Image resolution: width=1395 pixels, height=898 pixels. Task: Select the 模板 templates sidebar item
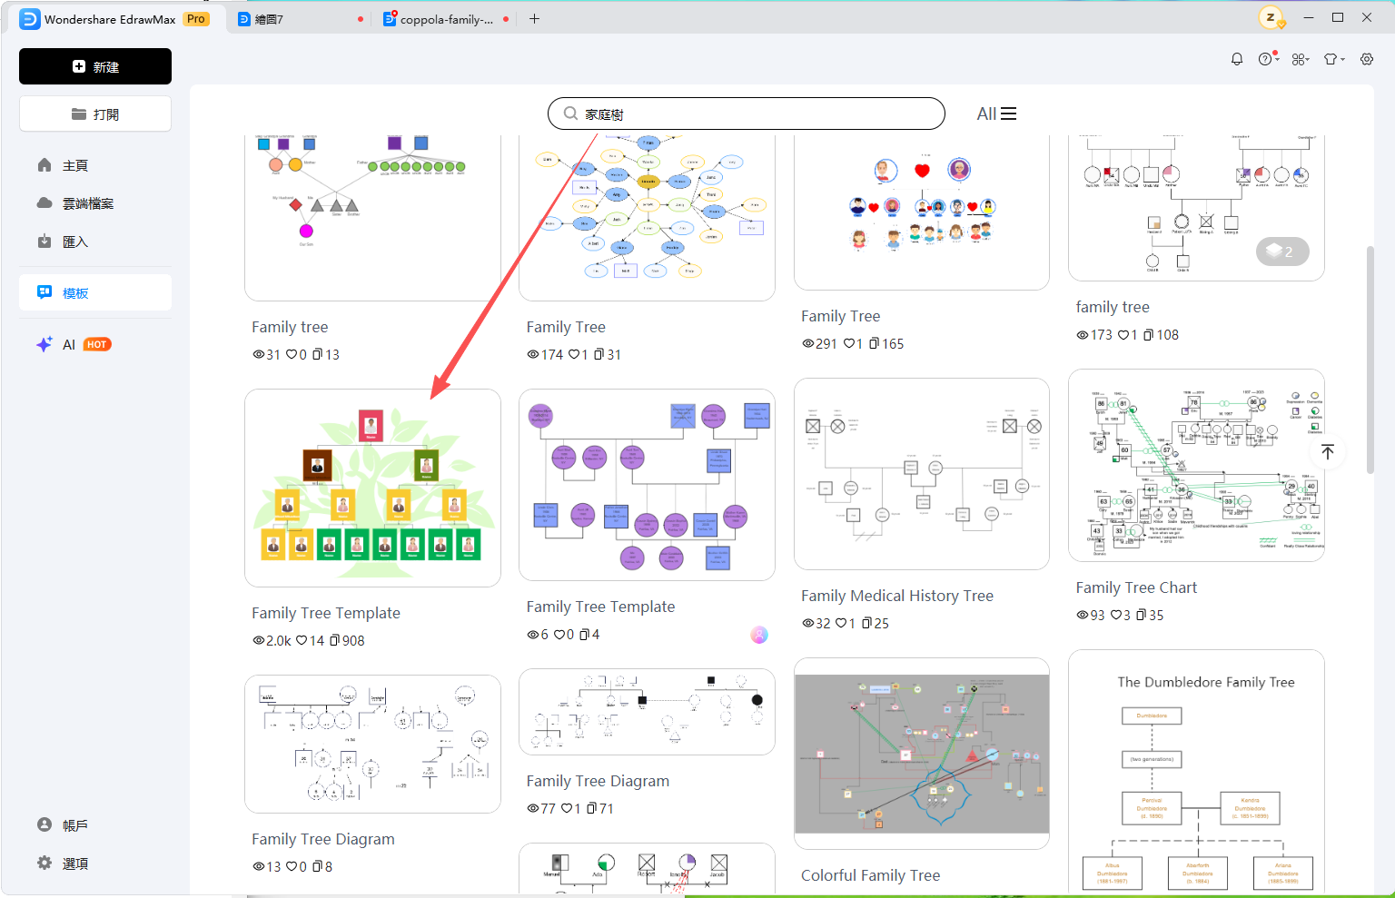point(95,293)
